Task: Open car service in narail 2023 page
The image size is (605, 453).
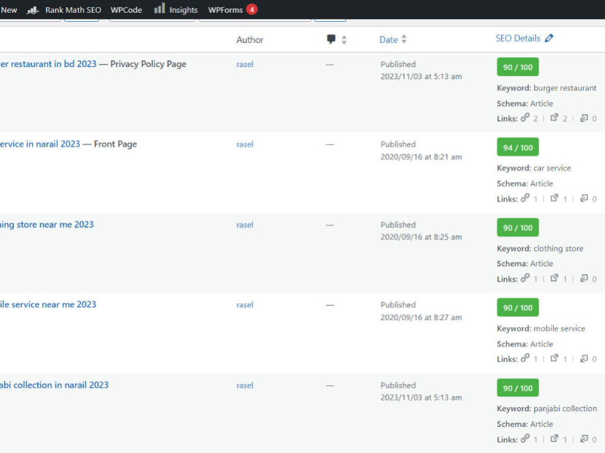Action: coord(40,144)
